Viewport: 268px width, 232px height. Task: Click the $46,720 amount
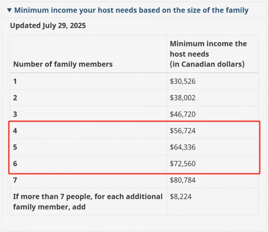[182, 114]
